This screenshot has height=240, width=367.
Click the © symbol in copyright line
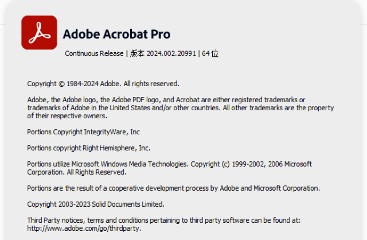[x=61, y=84]
